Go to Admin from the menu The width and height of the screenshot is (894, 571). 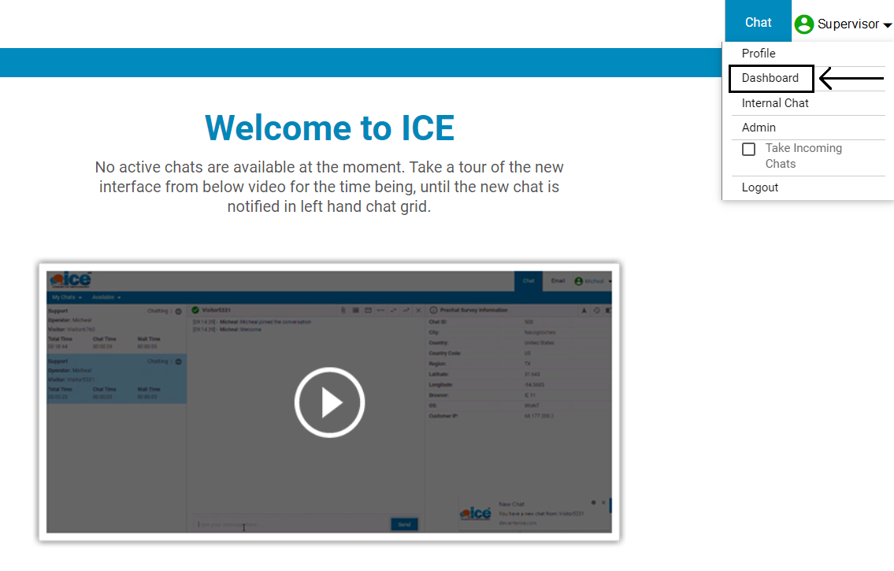(759, 128)
